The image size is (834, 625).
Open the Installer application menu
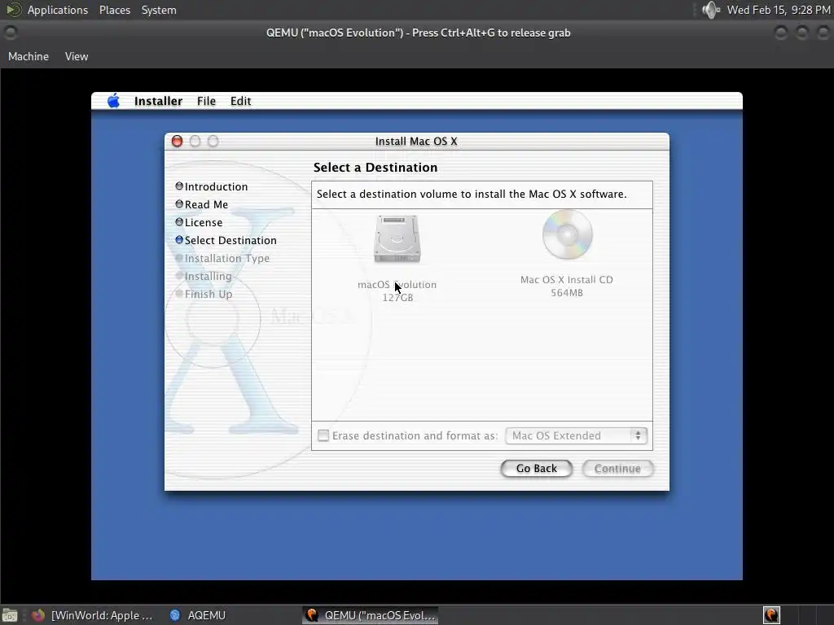pyautogui.click(x=158, y=101)
